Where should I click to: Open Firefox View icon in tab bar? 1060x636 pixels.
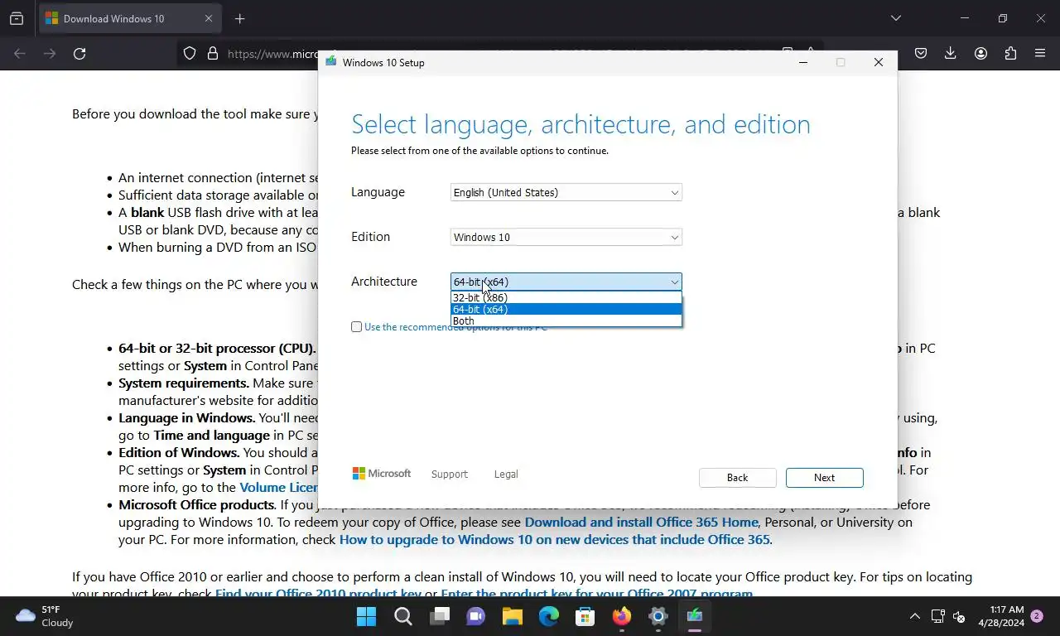click(x=17, y=18)
